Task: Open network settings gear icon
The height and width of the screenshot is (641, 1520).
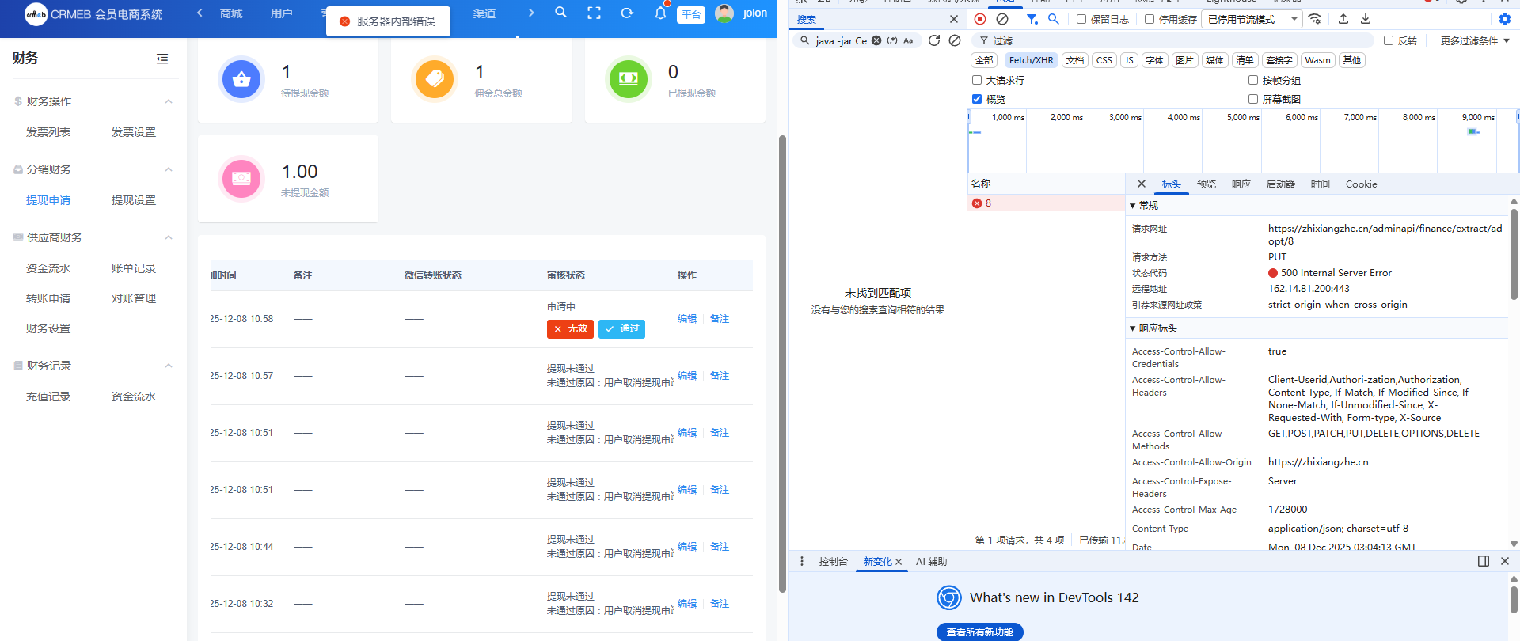Action: 1505,19
